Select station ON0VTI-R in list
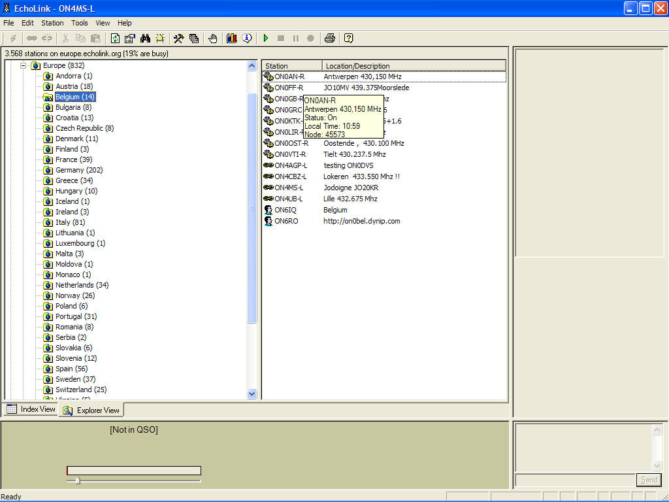Viewport: 669px width, 502px height. pyautogui.click(x=290, y=154)
